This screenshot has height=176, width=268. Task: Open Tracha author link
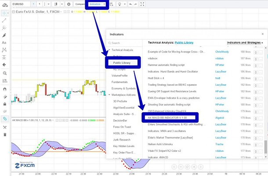(219, 144)
